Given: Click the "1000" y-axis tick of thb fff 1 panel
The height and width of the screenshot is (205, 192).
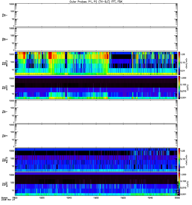Looking at the screenshot, I should point(12,4).
